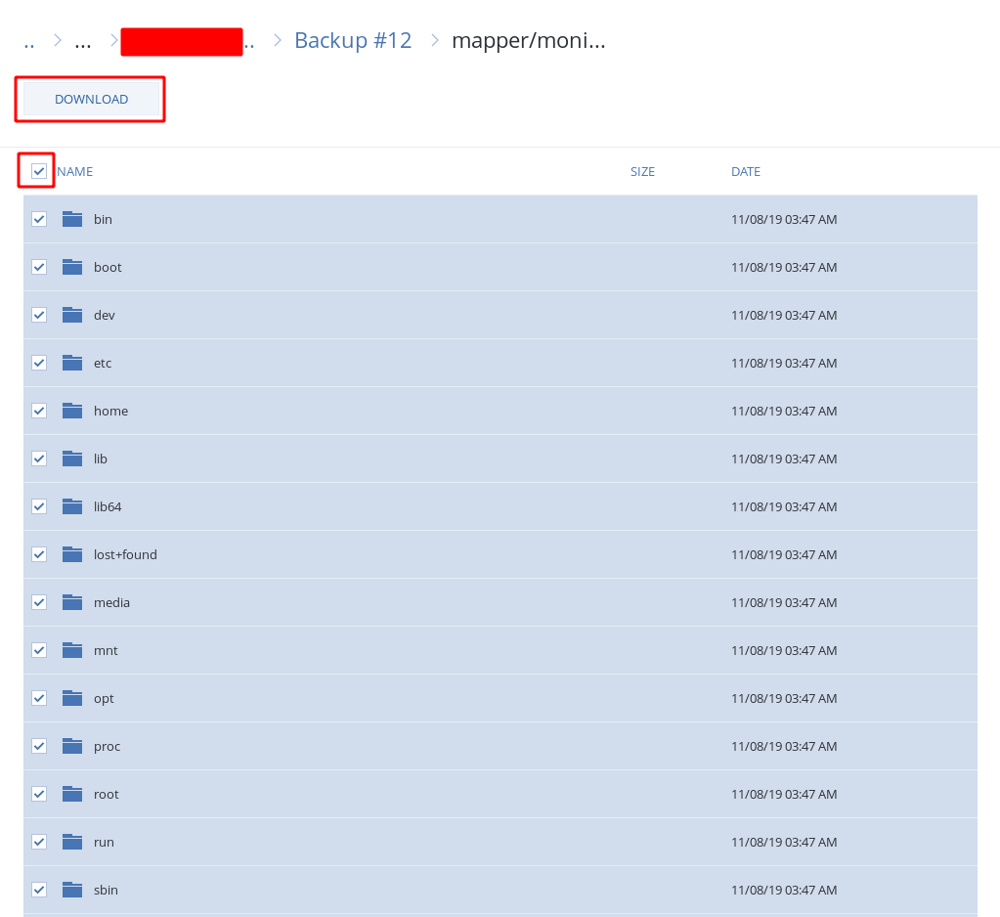Sort the list by the NAME column
Screen dimensions: 1000x917
[75, 172]
